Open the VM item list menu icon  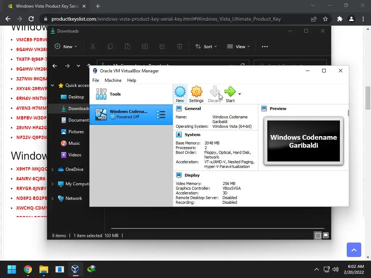161,114
